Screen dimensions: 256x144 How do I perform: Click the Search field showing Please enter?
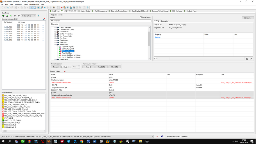101,21
